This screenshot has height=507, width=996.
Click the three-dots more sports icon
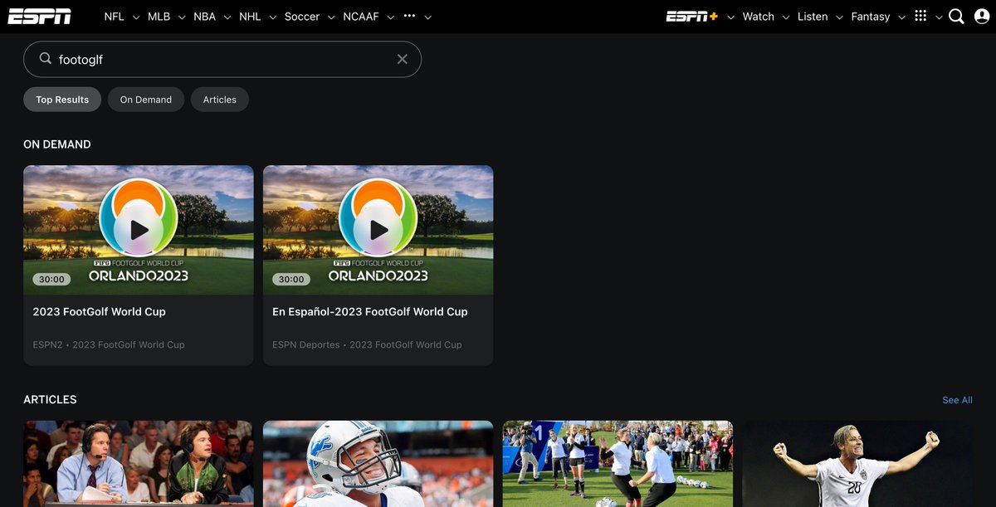pyautogui.click(x=409, y=16)
